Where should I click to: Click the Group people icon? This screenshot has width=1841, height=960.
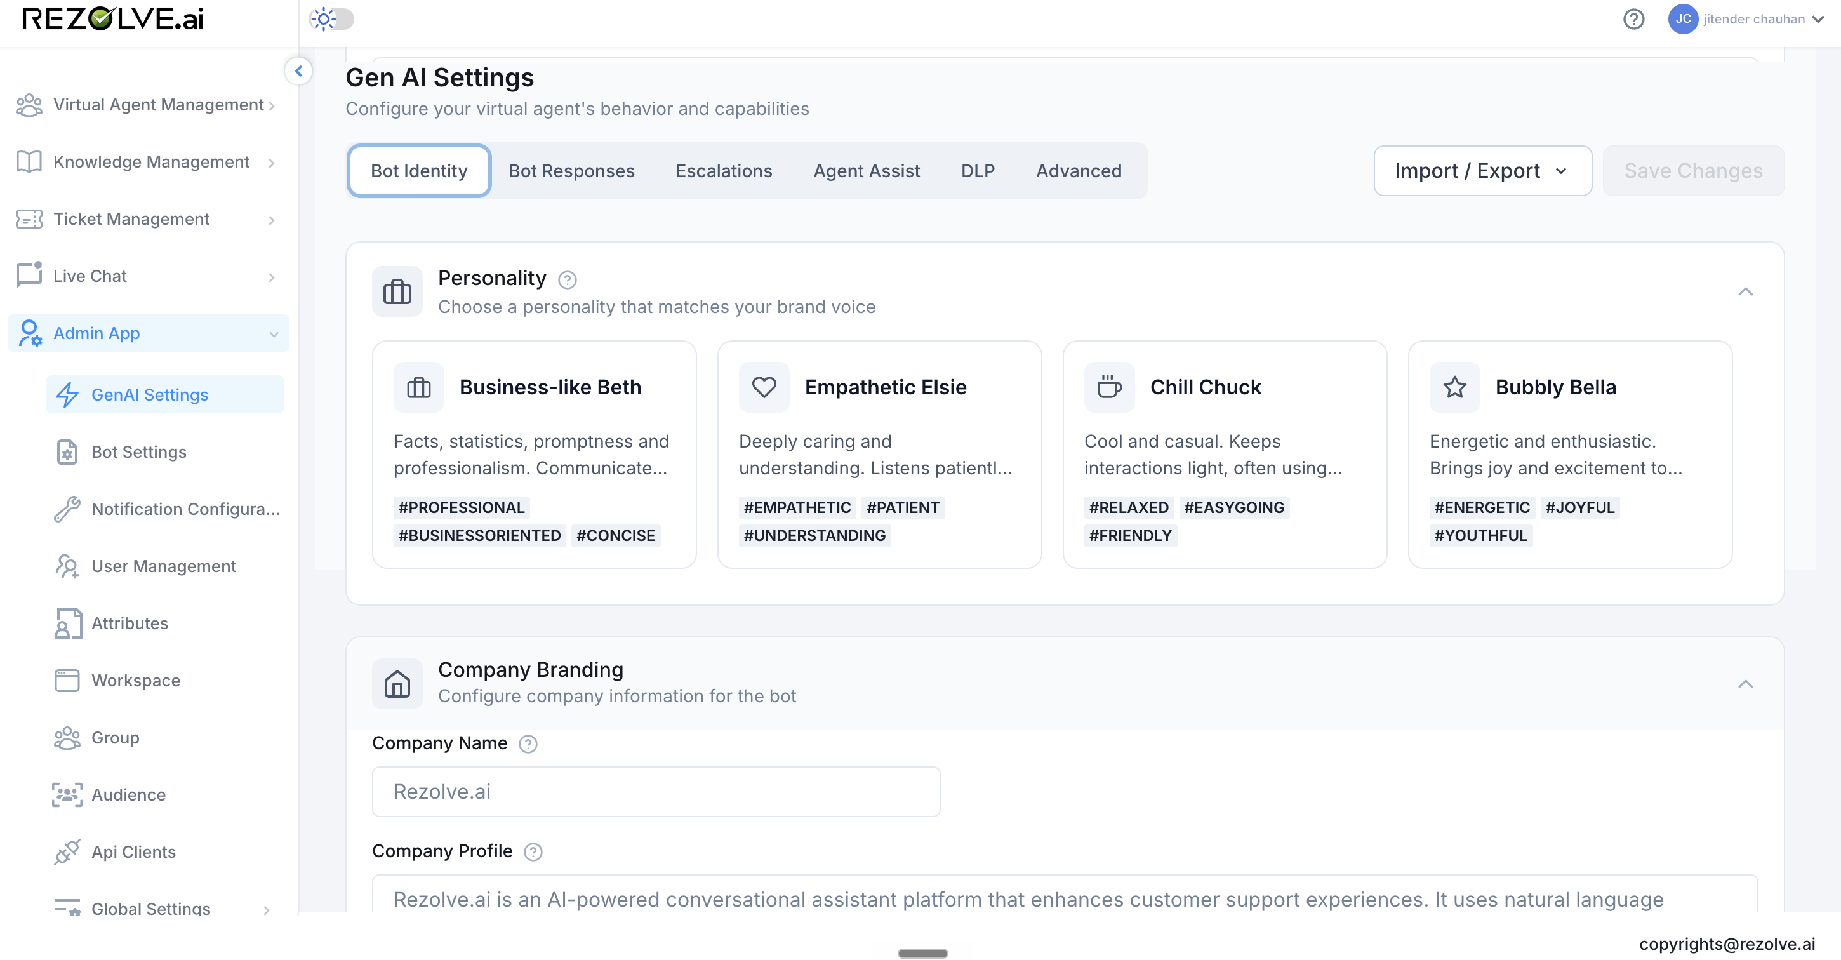[67, 738]
